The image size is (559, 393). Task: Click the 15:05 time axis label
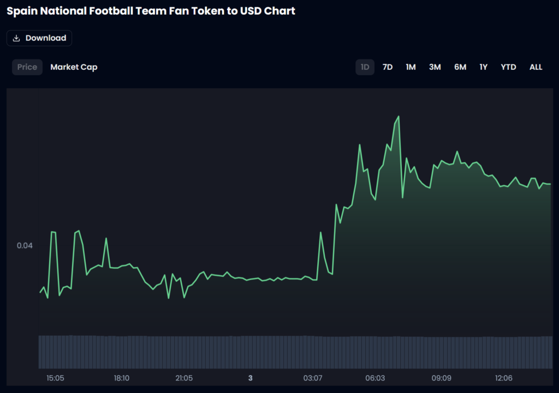point(55,378)
